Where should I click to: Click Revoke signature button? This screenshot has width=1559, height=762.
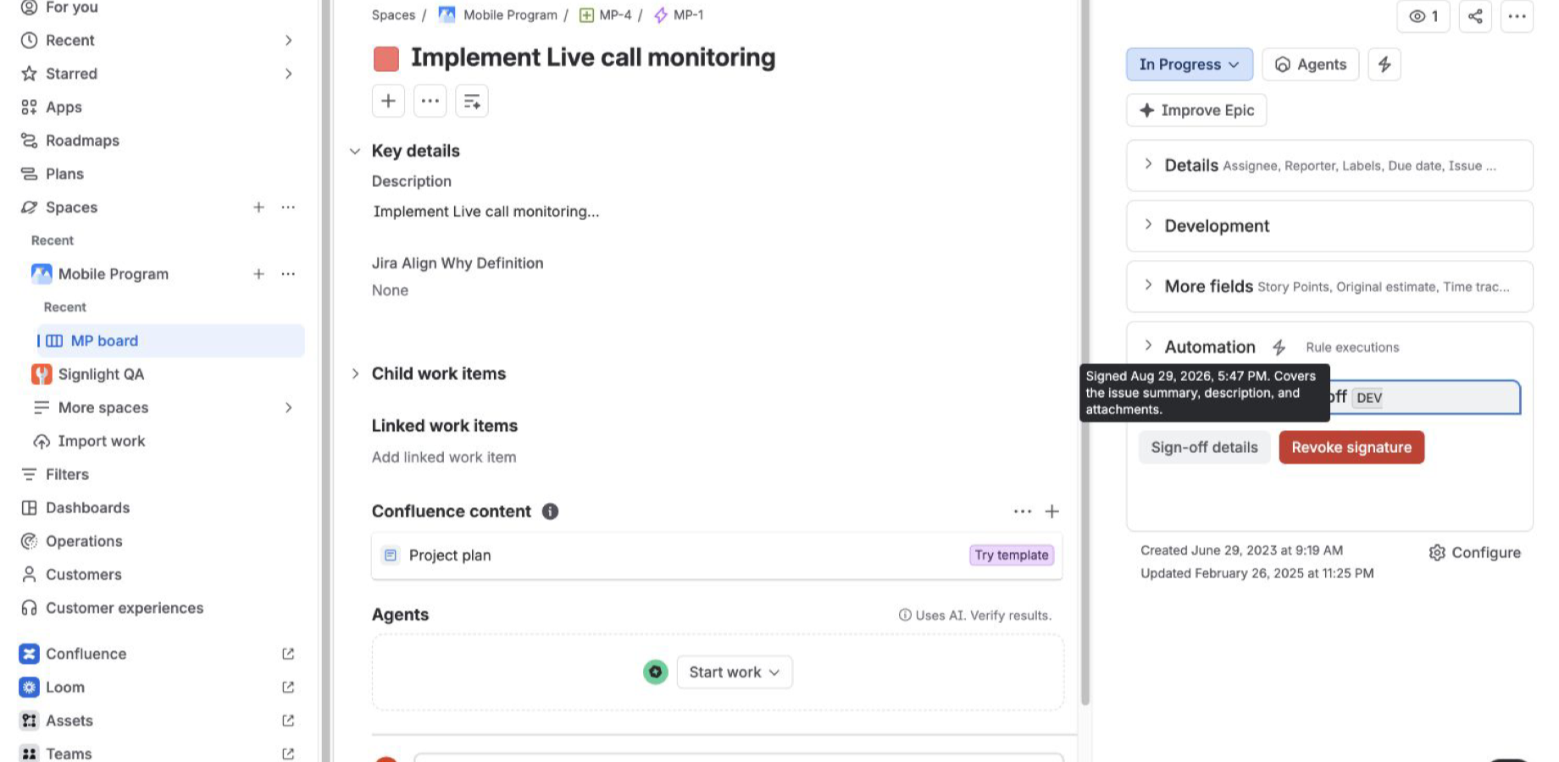(x=1351, y=448)
